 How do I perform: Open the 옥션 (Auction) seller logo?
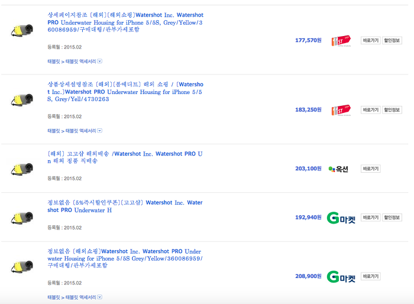click(x=338, y=169)
